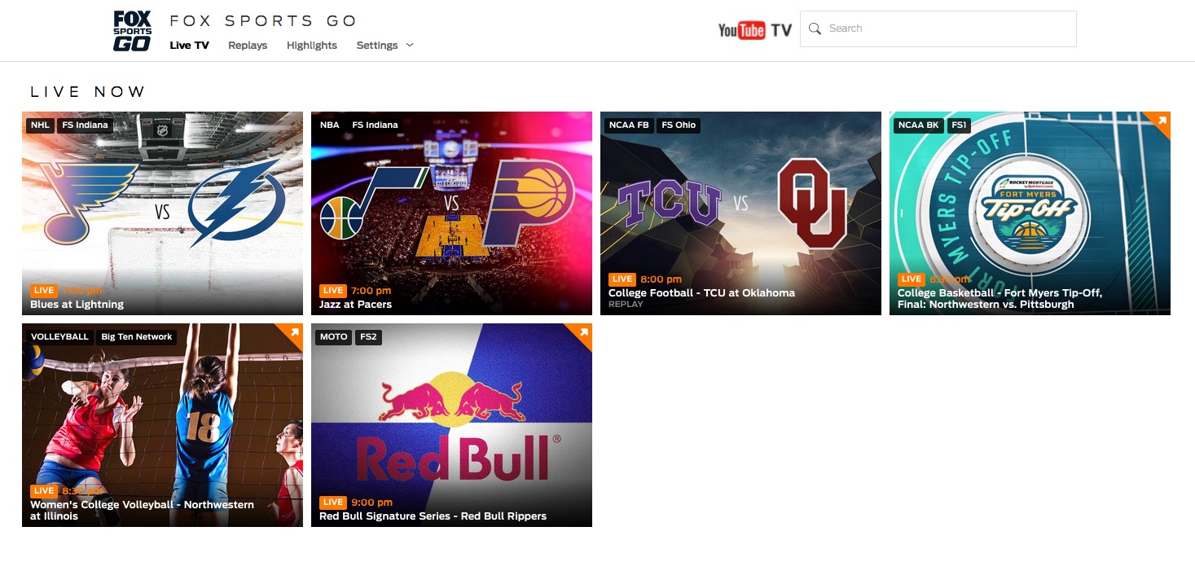Click the LIVE badge on Jazz at Pacers
The image size is (1195, 562).
point(332,291)
